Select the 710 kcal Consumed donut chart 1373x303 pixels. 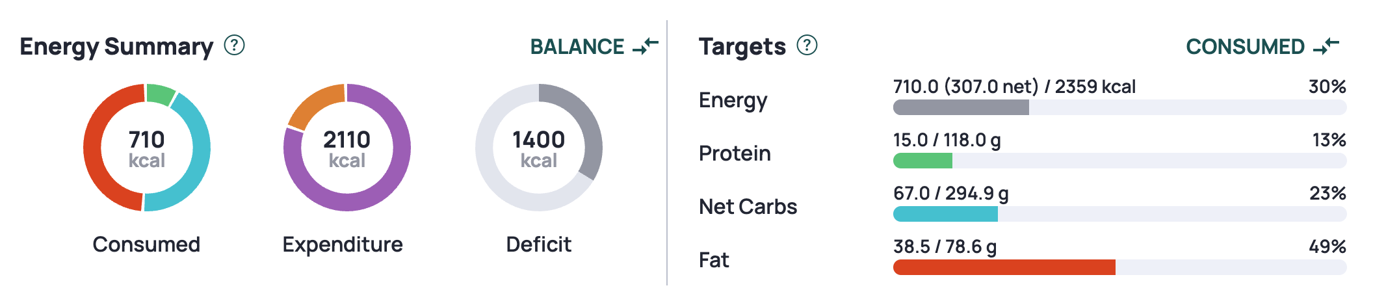[147, 148]
